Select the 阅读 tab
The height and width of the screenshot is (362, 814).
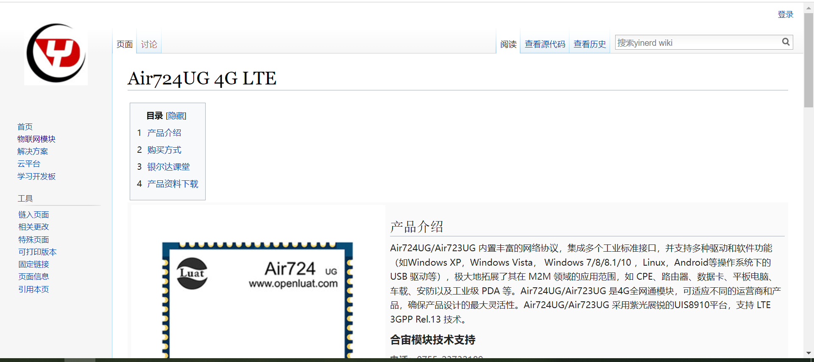pos(508,44)
